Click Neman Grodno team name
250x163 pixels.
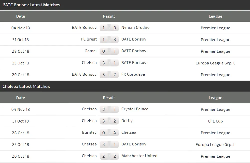point(135,28)
